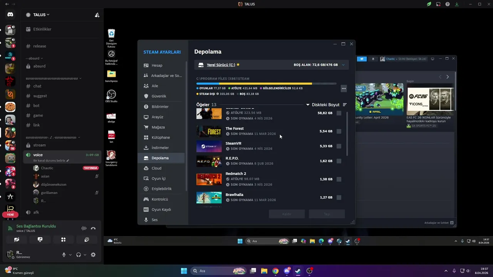This screenshot has height=277, width=493.
Task: Turn on camera in Discord voice panel
Action: pos(17,239)
